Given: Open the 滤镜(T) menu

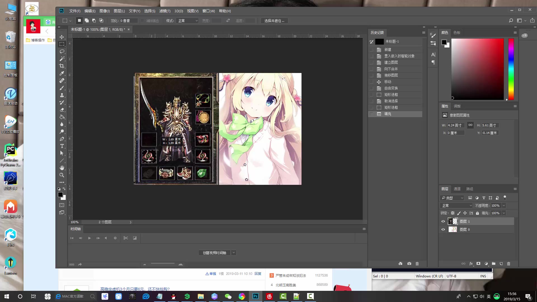Looking at the screenshot, I should click(165, 11).
